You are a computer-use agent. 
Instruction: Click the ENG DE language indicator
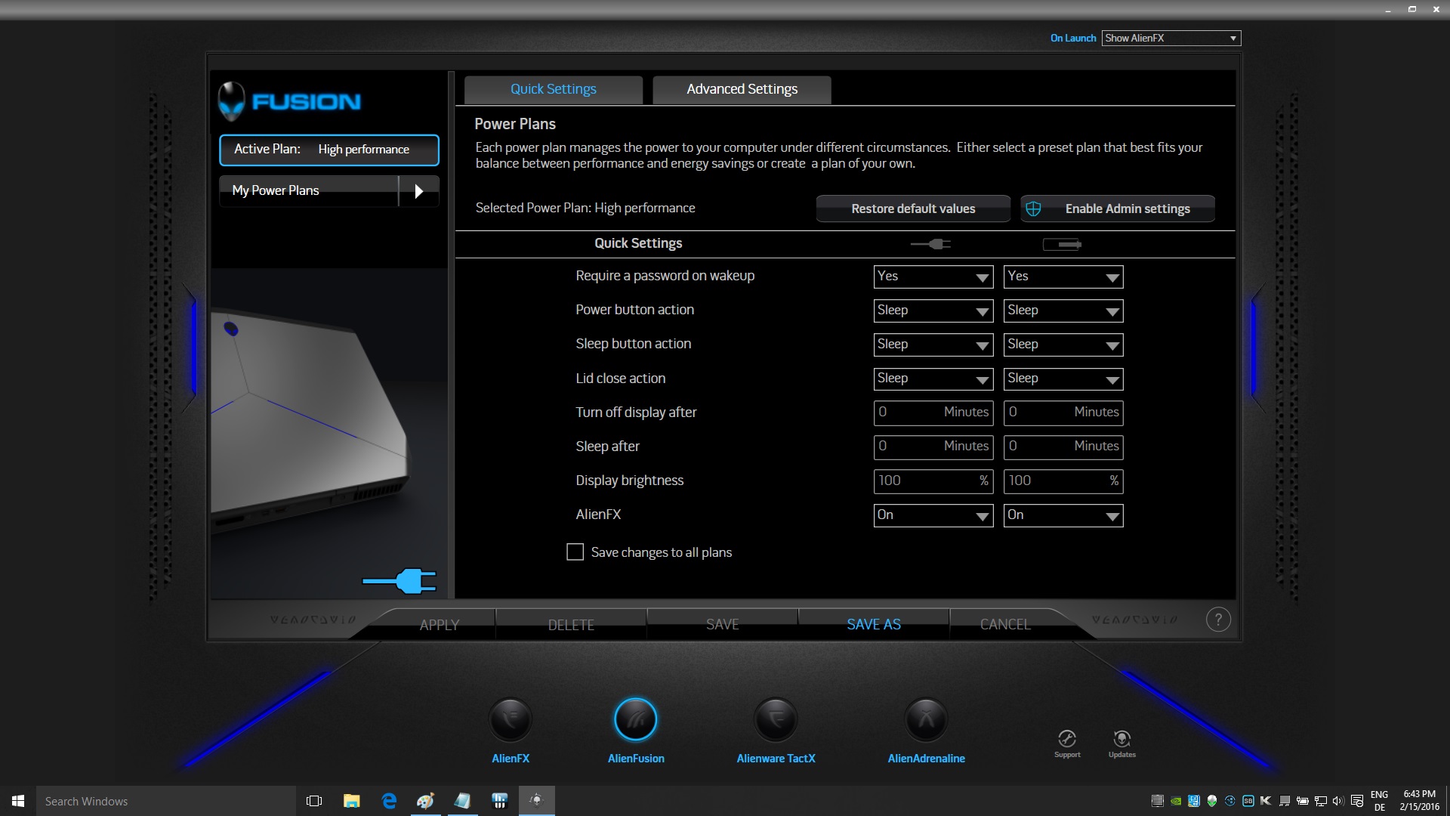point(1379,801)
